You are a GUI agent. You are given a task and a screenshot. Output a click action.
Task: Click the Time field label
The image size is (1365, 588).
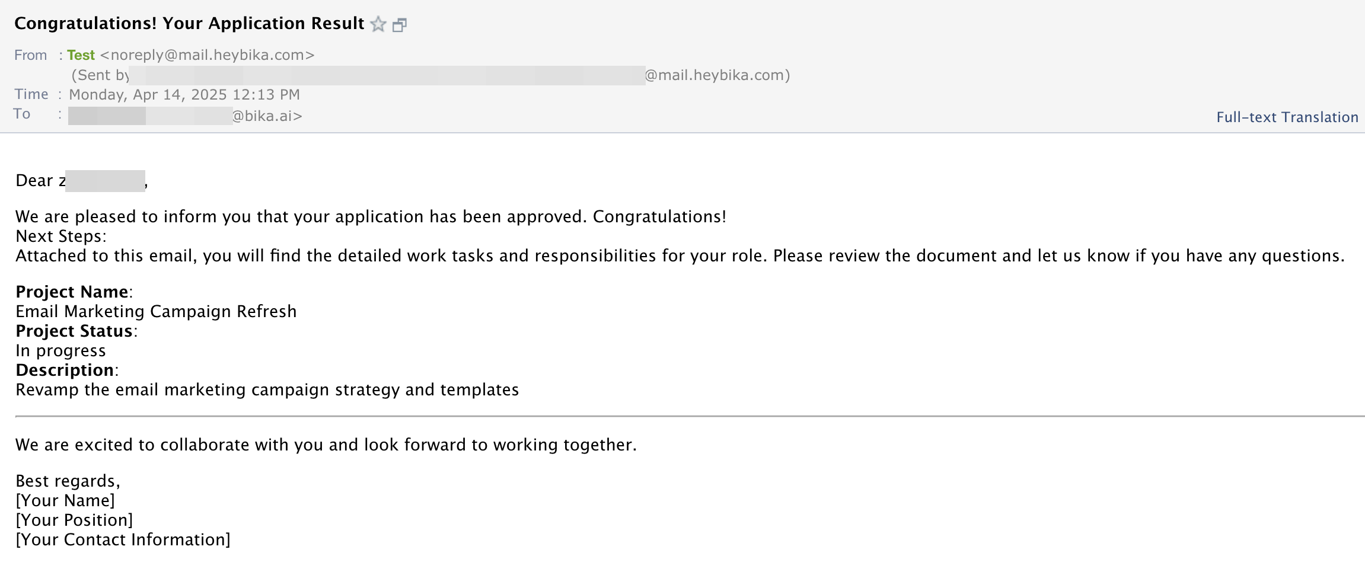[31, 94]
